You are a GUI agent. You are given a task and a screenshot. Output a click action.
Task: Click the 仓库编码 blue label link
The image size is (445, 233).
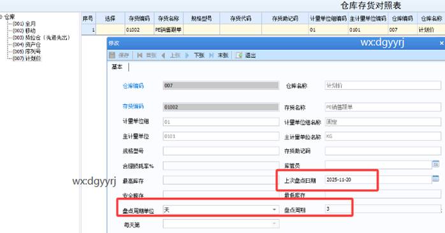133,86
